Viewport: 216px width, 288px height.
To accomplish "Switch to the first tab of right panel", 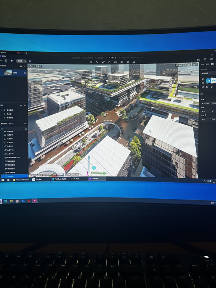I will (202, 64).
